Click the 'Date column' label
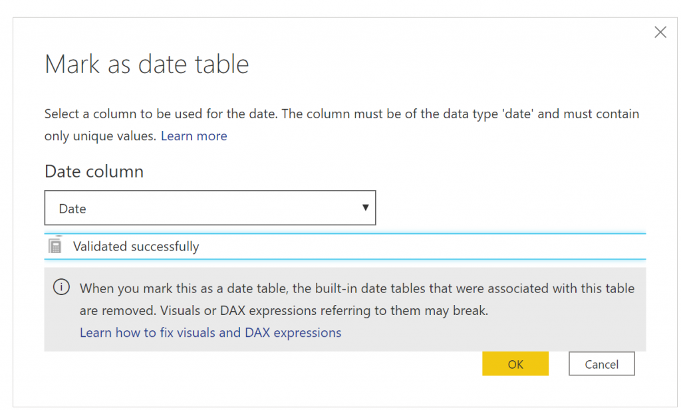The image size is (681, 410). 94,171
